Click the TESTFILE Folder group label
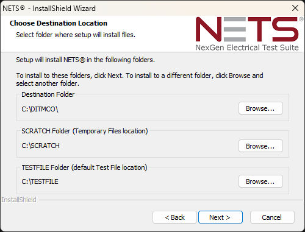This screenshot has width=305, height=232. click(84, 167)
